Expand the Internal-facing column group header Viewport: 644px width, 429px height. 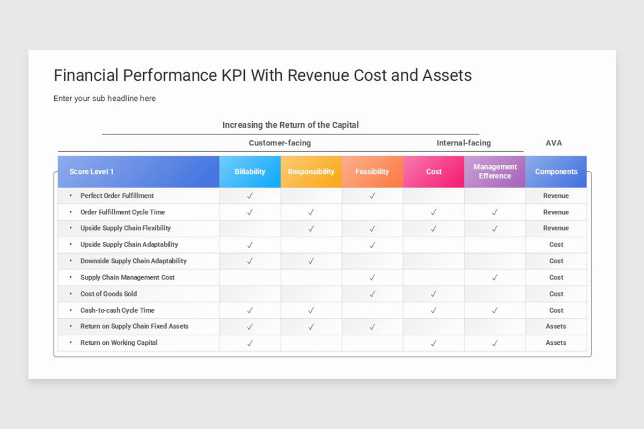coord(464,143)
